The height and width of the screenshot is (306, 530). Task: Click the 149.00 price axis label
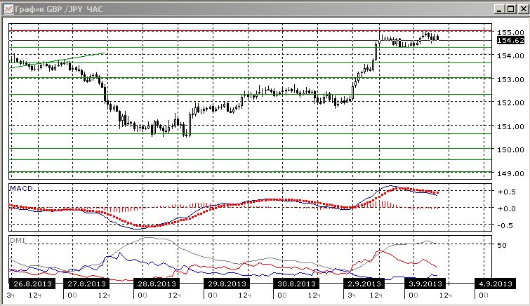pos(510,173)
